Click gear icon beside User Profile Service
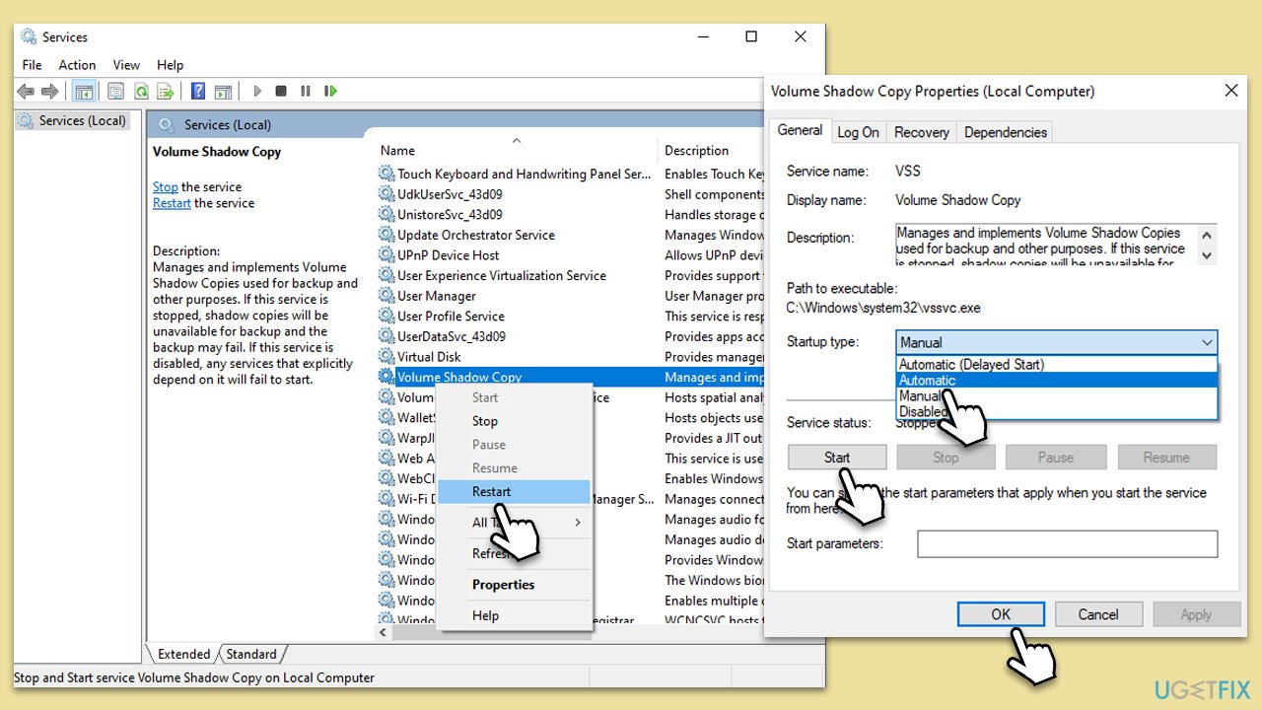The height and width of the screenshot is (710, 1262). point(386,317)
